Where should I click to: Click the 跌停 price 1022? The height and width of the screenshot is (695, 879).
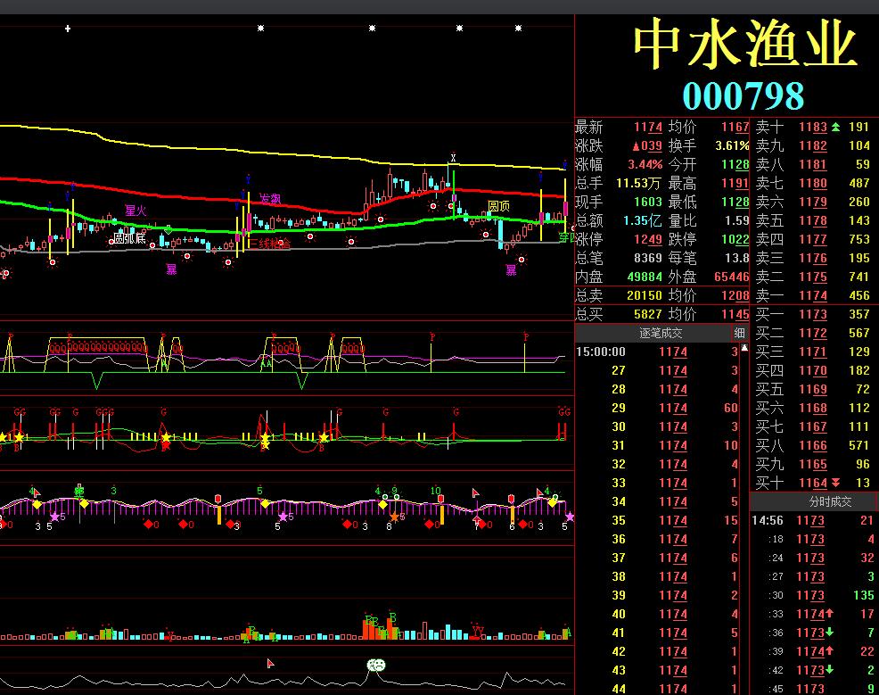pyautogui.click(x=735, y=239)
